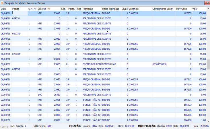Screen dimensions: 210x129
Task: Select Mov/Lanc cell 167214
Action: point(184,85)
